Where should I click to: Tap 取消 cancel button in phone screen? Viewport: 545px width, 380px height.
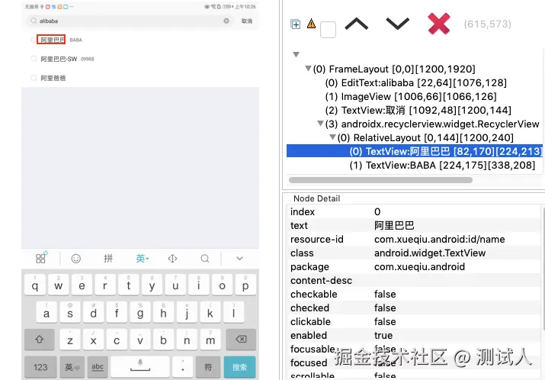click(247, 21)
